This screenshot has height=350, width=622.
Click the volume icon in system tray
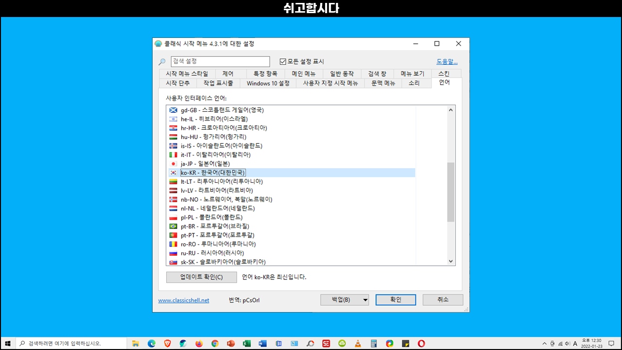567,343
